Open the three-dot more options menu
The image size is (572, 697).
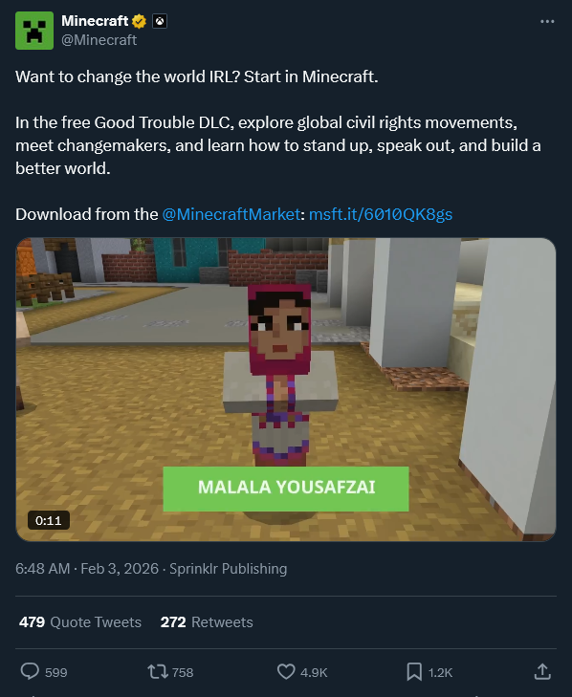(547, 21)
